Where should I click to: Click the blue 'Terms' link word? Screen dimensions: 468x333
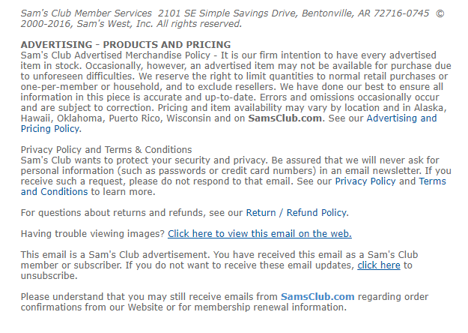click(432, 181)
